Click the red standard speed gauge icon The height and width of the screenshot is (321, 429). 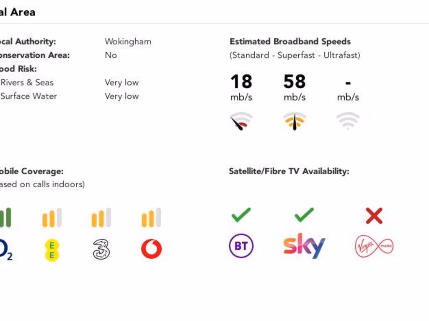[x=241, y=121]
